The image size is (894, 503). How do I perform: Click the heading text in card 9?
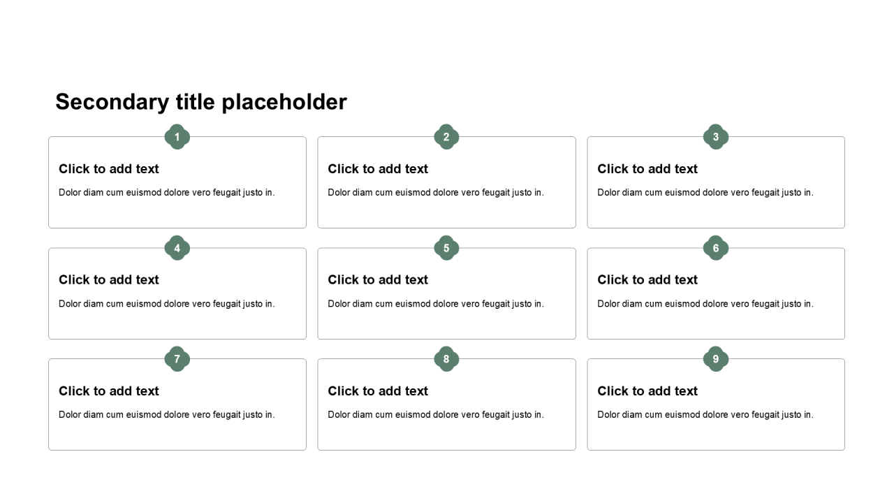647,391
